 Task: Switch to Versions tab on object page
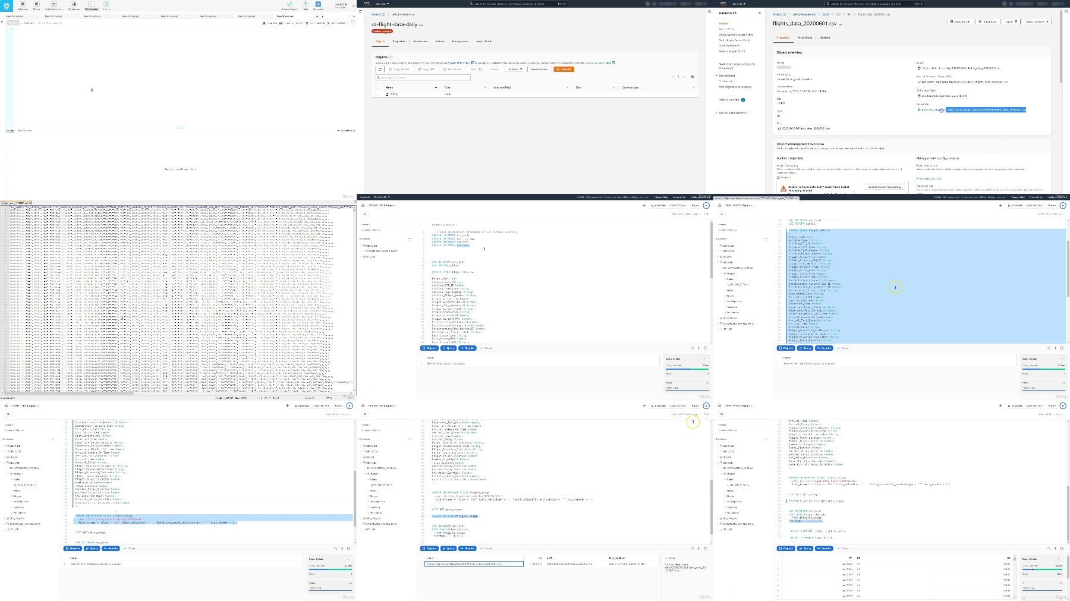point(824,37)
